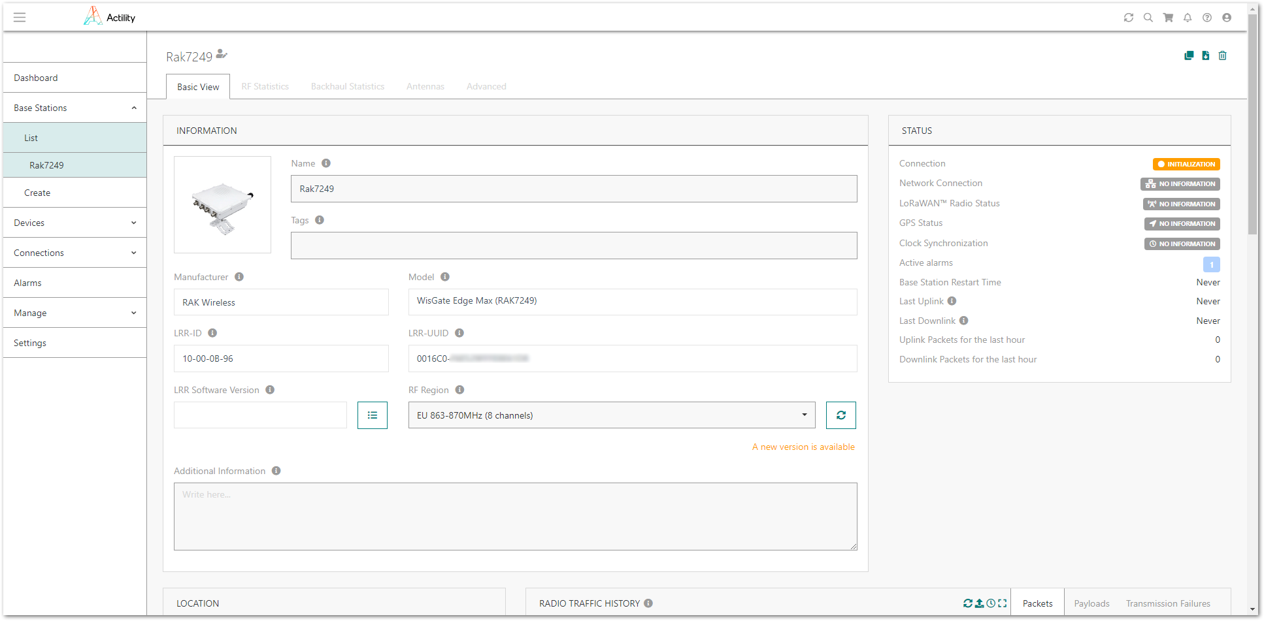Open fullscreen for Radio Traffic History
Screen dimensions: 1264x621
click(1003, 603)
